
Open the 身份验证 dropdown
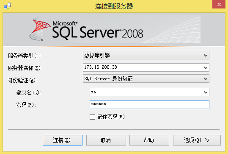[x=146, y=78]
